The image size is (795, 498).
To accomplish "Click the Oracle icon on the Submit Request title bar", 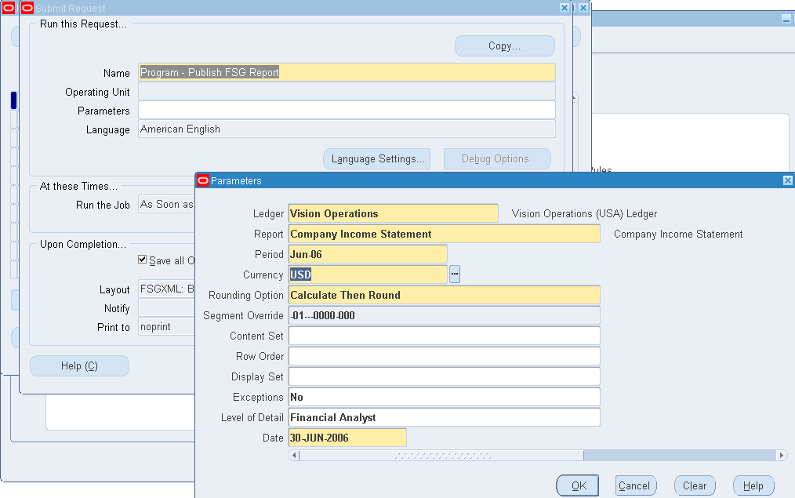I will (26, 8).
